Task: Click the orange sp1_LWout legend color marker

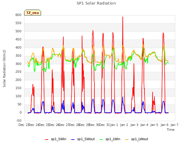Action: tap(127, 140)
